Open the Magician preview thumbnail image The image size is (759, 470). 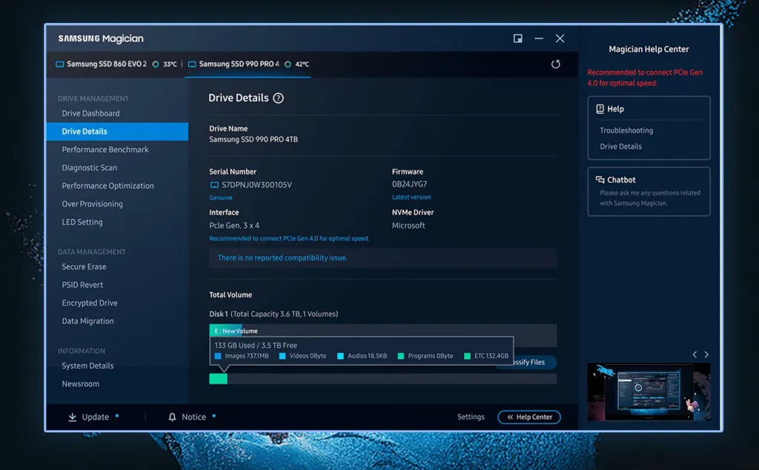[649, 392]
